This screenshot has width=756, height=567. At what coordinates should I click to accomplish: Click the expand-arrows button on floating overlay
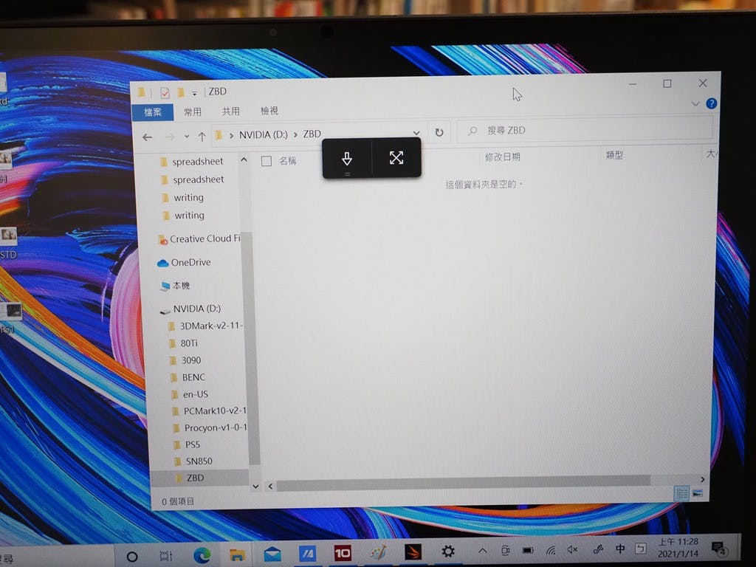coord(396,158)
